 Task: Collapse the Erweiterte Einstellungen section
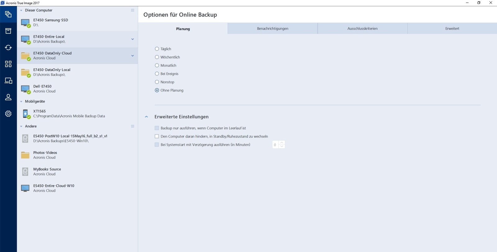147,117
